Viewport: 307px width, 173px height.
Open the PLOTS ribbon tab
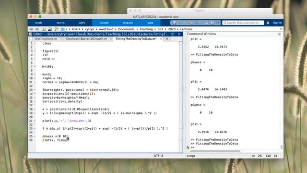pos(60,23)
